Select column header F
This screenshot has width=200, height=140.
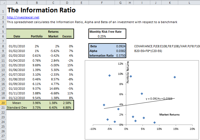[x=102, y=2]
